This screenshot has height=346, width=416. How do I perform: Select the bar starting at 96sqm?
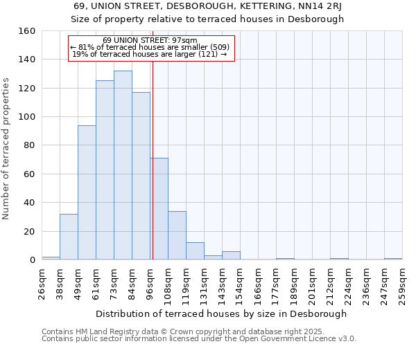click(159, 209)
